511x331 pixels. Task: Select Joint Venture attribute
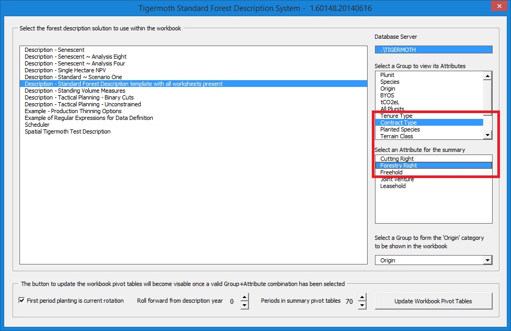point(433,179)
